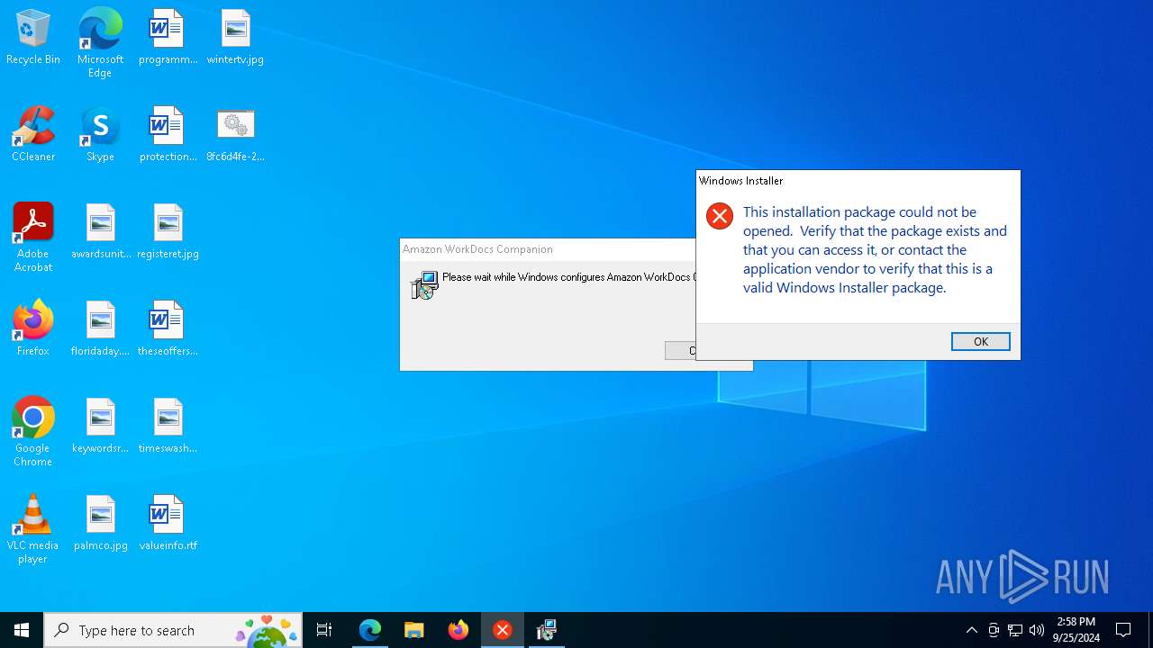Viewport: 1153px width, 648px height.
Task: Open the Google Chrome desktop shortcut
Action: coord(33,432)
